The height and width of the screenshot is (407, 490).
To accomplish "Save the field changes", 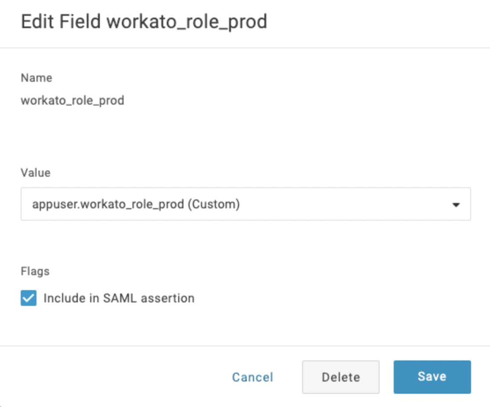I will (432, 377).
